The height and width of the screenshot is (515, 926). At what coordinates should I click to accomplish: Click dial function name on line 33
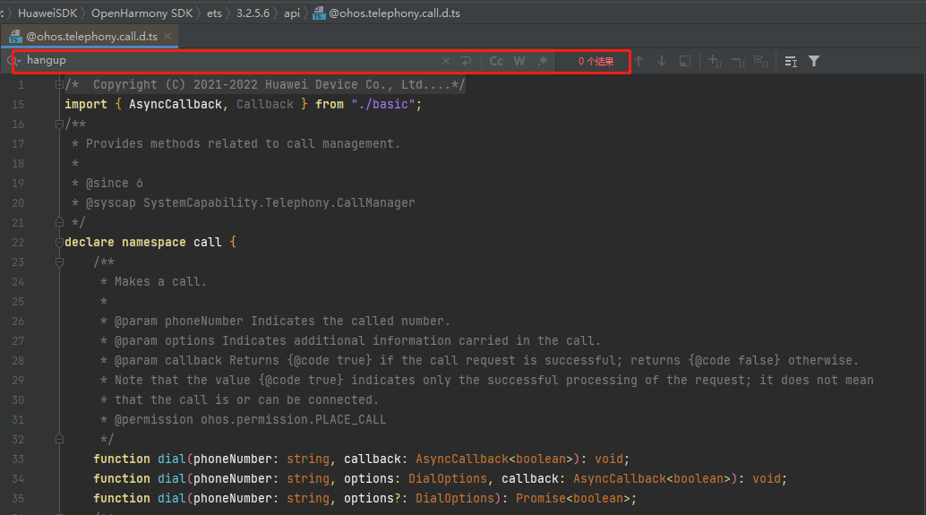click(x=171, y=459)
